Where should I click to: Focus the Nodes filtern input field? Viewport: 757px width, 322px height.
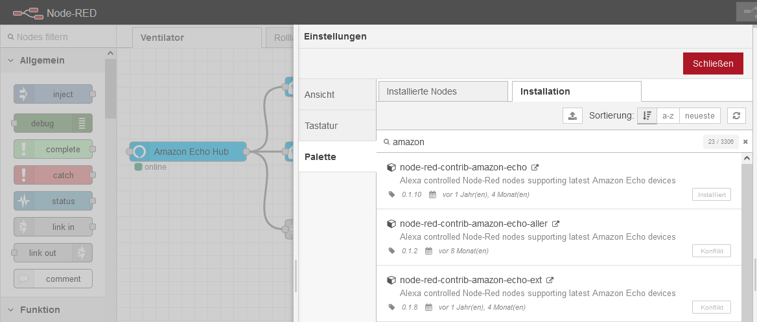point(58,37)
